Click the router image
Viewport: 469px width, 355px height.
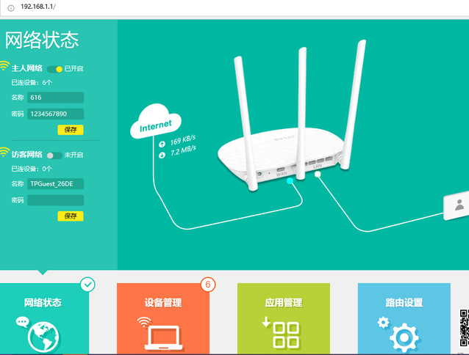pos(292,117)
